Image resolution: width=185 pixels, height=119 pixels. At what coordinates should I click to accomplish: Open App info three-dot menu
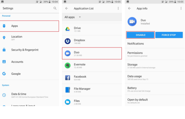[x=181, y=8]
